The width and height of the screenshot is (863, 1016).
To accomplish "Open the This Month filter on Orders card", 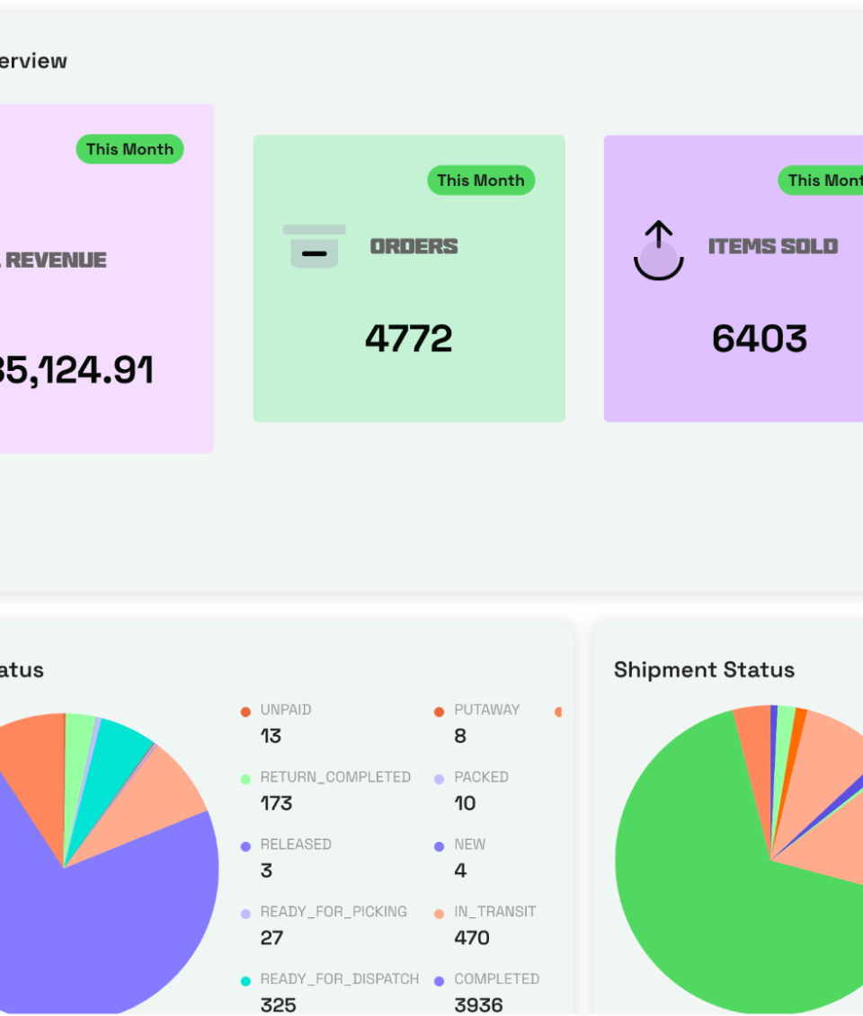I will (481, 181).
